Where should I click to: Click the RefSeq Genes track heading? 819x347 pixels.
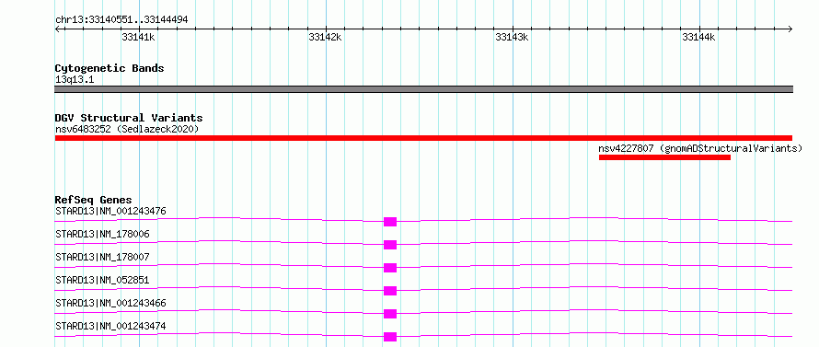pyautogui.click(x=94, y=200)
